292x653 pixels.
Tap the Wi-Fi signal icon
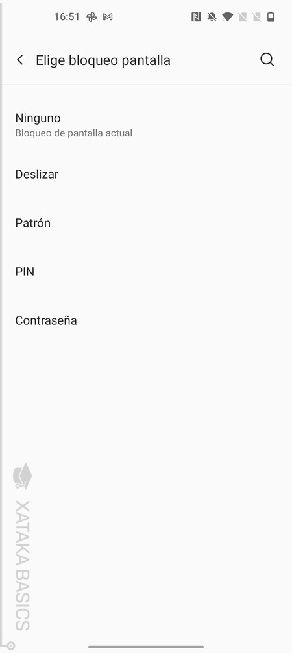click(227, 17)
